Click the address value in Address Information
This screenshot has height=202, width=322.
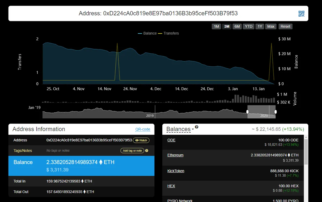click(x=89, y=140)
